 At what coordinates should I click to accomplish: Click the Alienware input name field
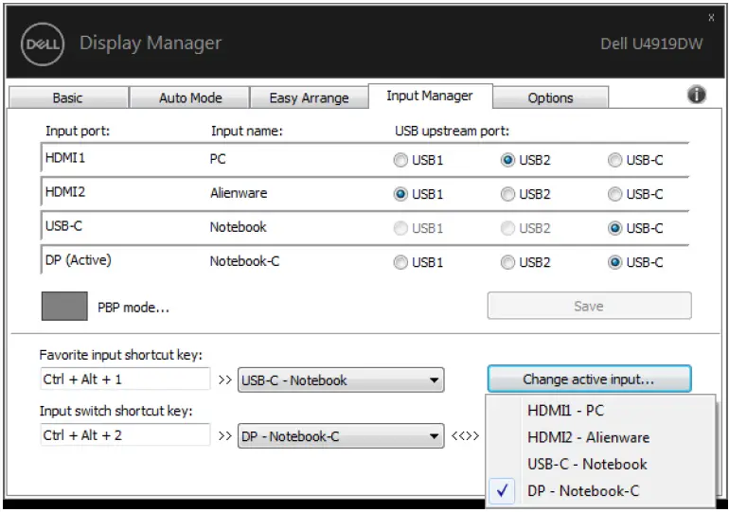[x=239, y=193]
